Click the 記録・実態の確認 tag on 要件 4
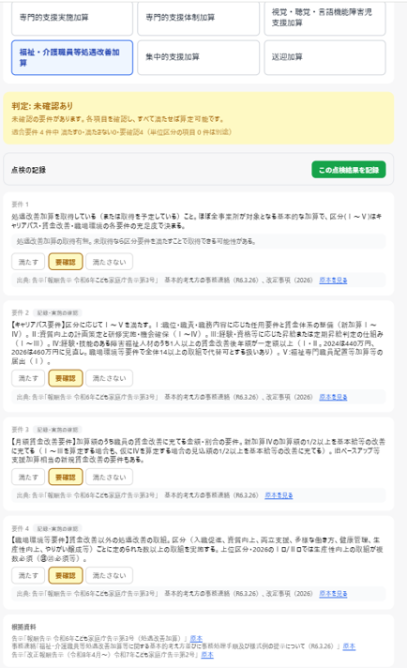The width and height of the screenshot is (407, 668). 57,529
